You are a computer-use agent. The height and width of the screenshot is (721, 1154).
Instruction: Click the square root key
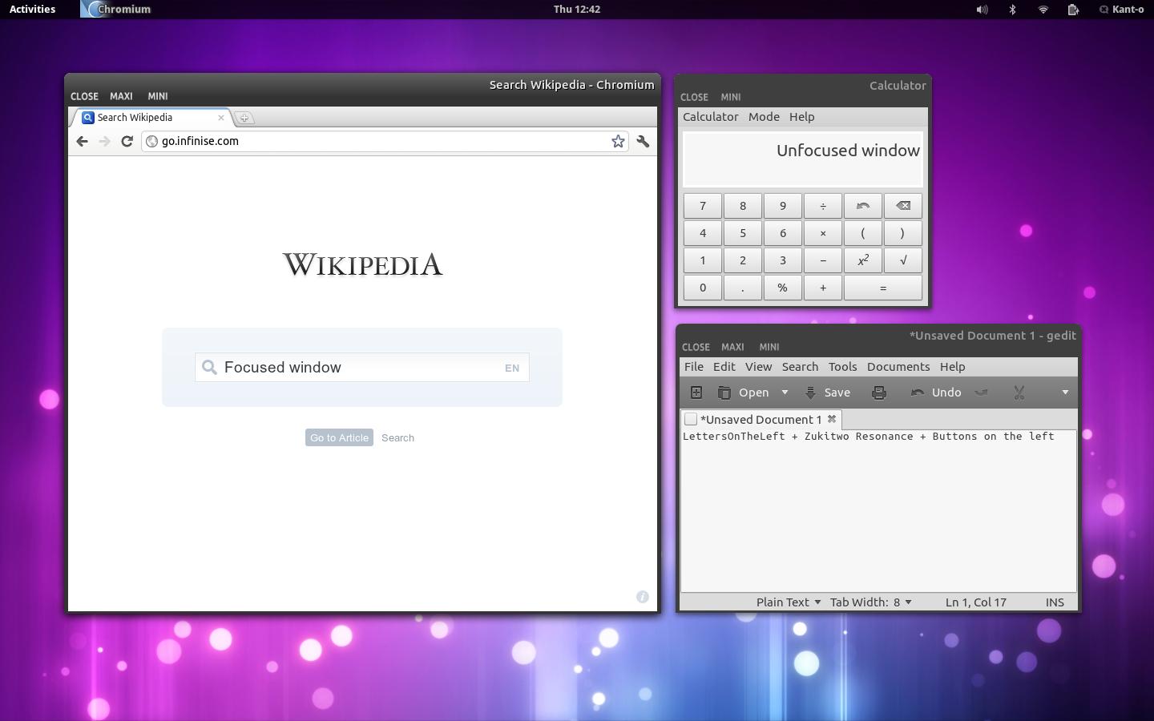click(903, 260)
